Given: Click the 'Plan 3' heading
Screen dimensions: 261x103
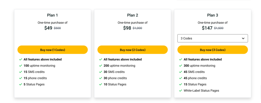Looking at the screenshot, I should (213, 15).
